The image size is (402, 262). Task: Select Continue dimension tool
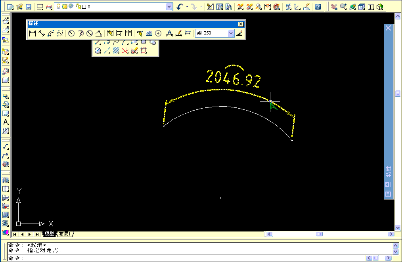[128, 33]
